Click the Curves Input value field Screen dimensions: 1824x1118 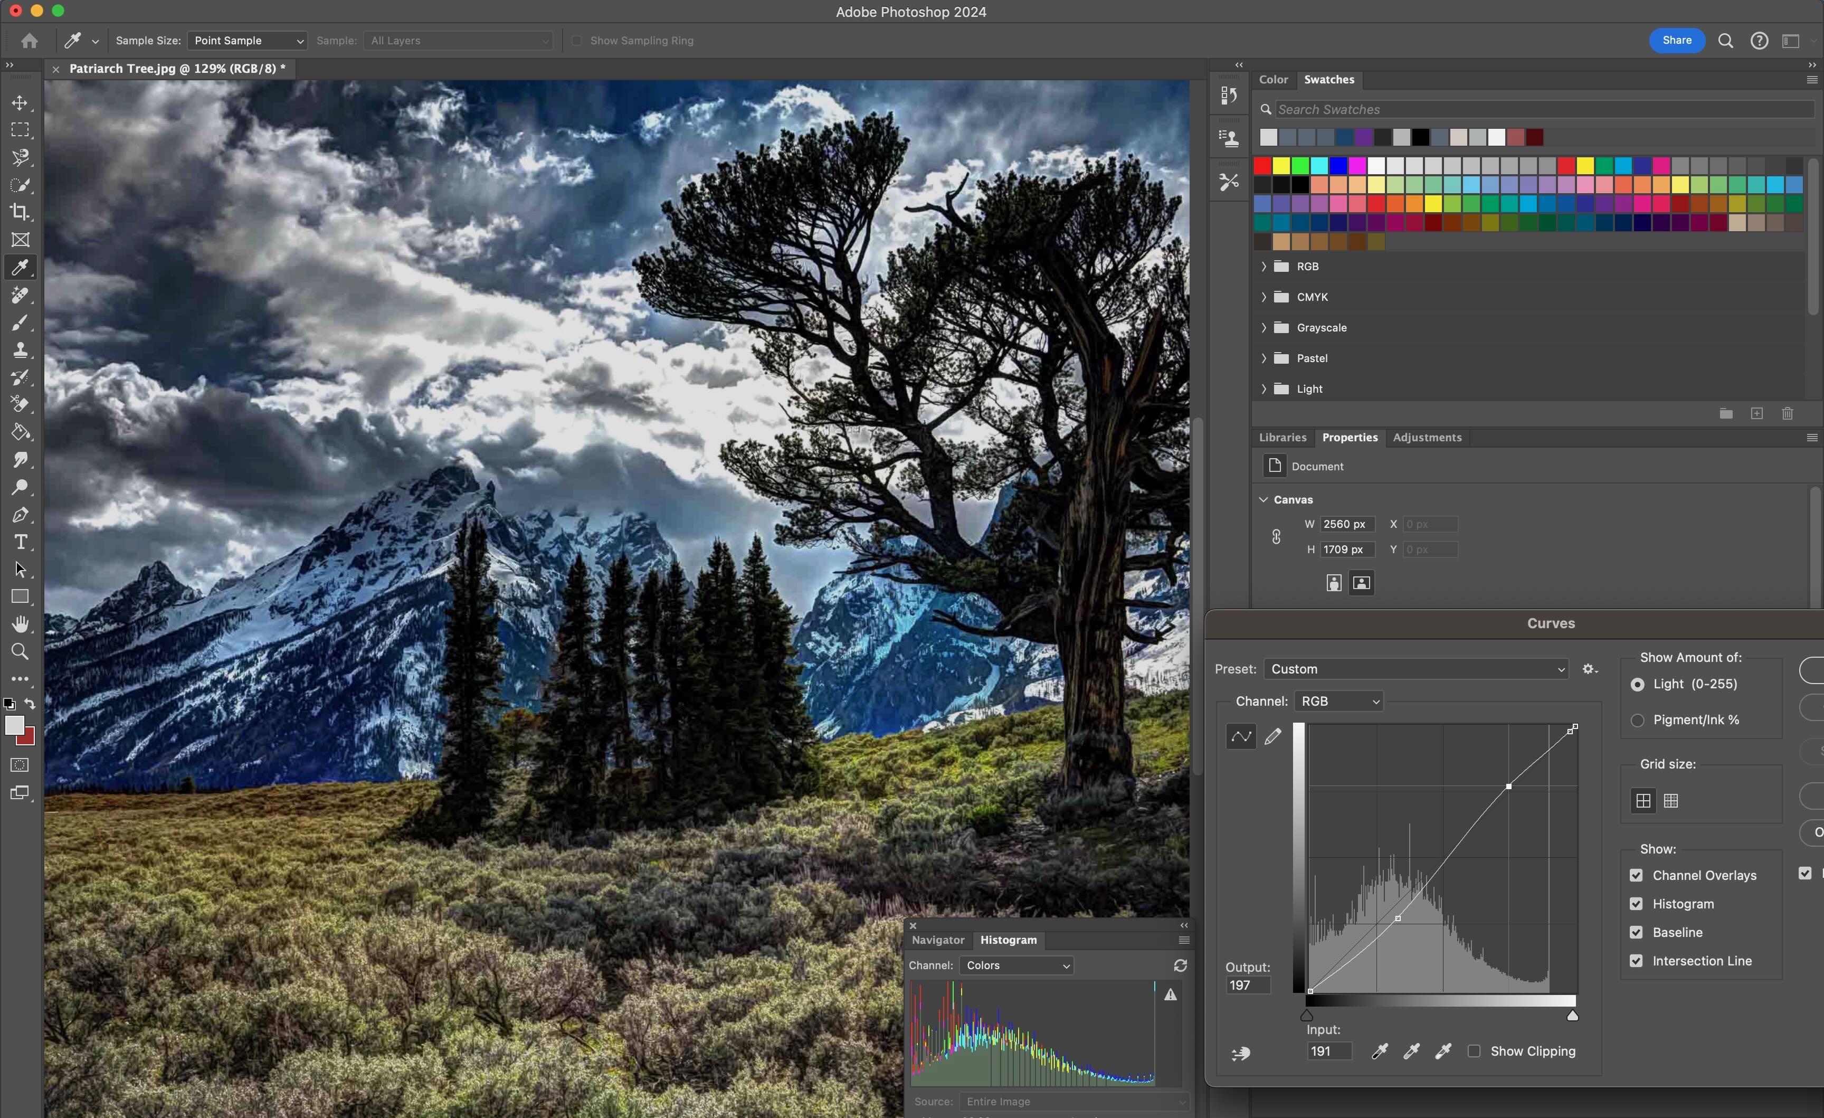pyautogui.click(x=1329, y=1051)
